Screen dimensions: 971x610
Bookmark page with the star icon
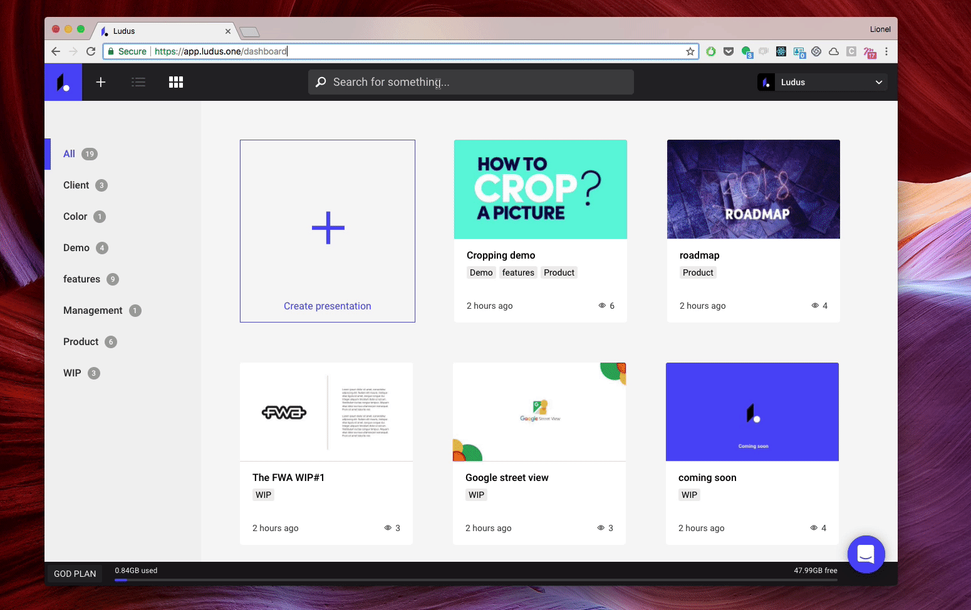[x=690, y=51]
